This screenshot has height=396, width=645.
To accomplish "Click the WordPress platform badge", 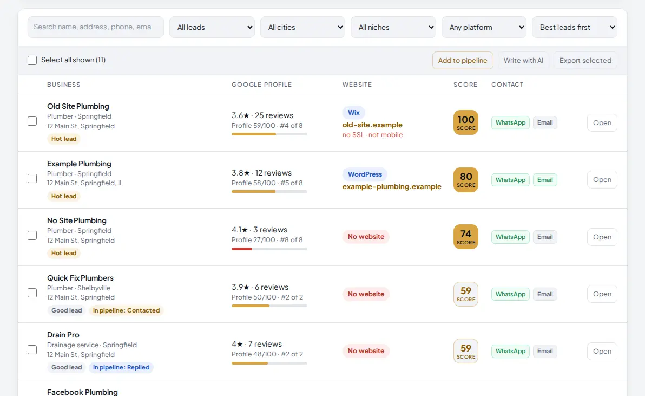I will tap(365, 174).
